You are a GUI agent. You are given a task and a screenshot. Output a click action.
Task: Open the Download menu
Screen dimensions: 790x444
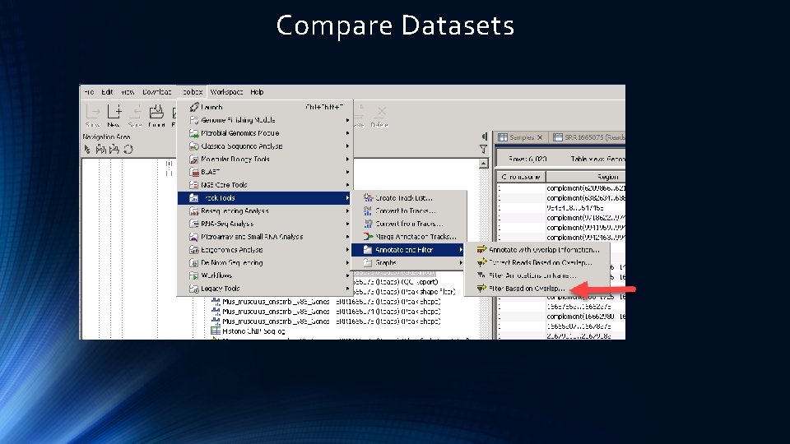click(156, 91)
